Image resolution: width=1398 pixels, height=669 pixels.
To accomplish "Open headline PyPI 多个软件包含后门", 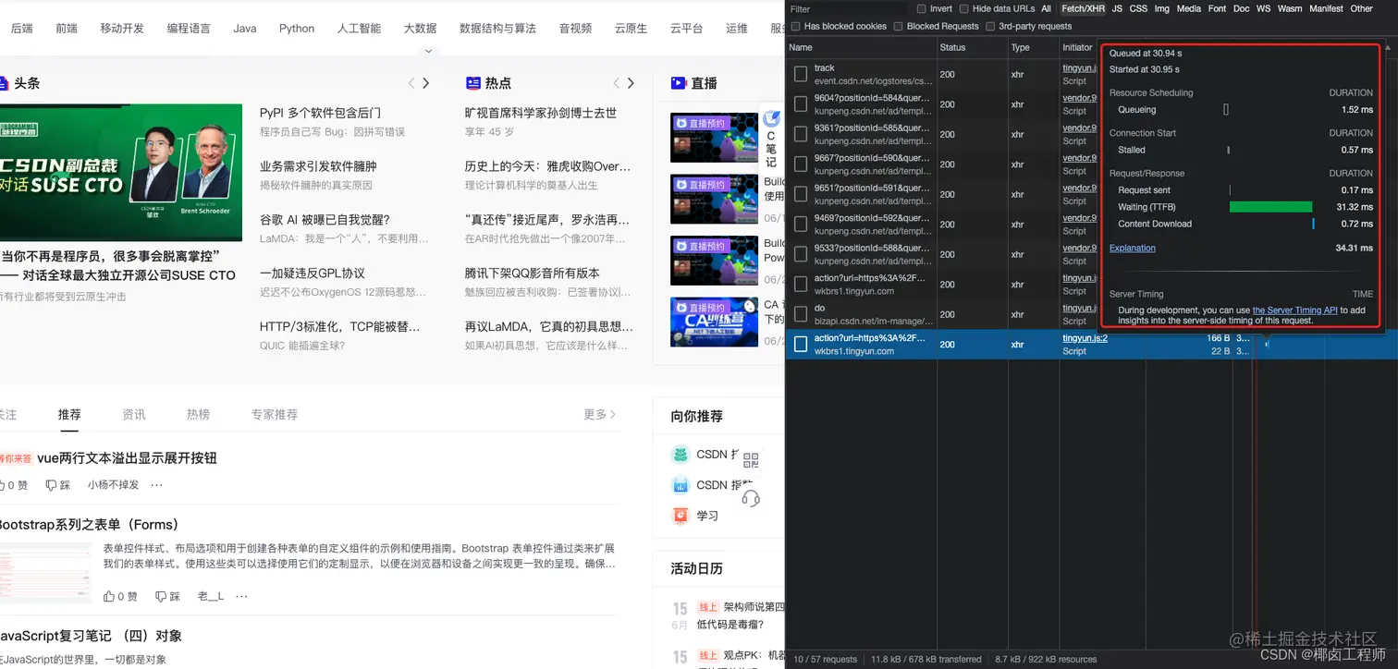I will click(321, 113).
